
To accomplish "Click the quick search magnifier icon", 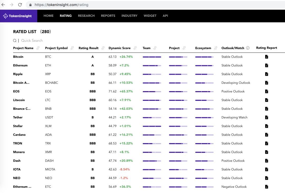I will point(15,41).
